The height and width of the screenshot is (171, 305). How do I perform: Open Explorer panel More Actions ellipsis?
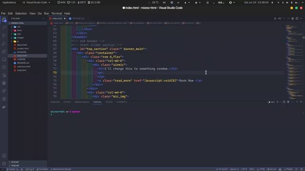coord(43,19)
